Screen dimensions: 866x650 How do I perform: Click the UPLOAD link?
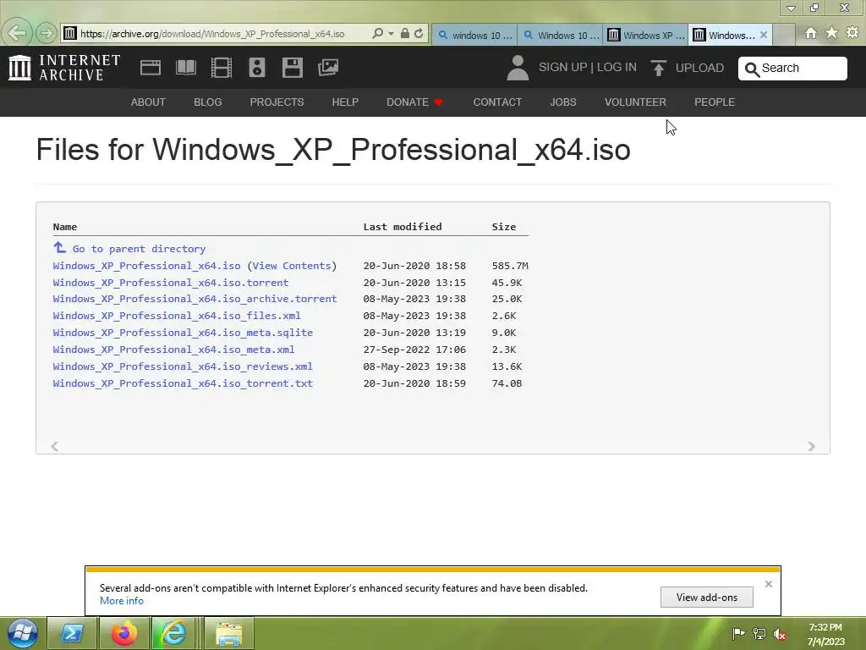pyautogui.click(x=699, y=68)
